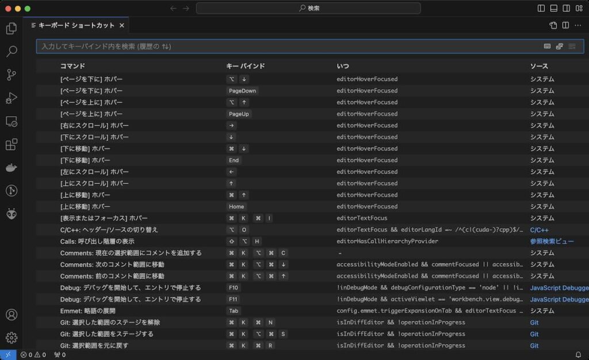Screen dimensions: 589x360
Task: Toggle the bottom panel layout button
Action: pos(554,9)
